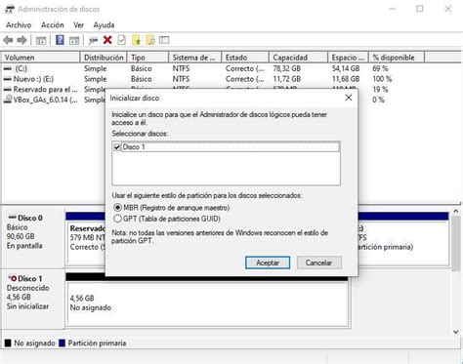Click the show/hide console tree icon
The image size is (463, 364).
41,40
